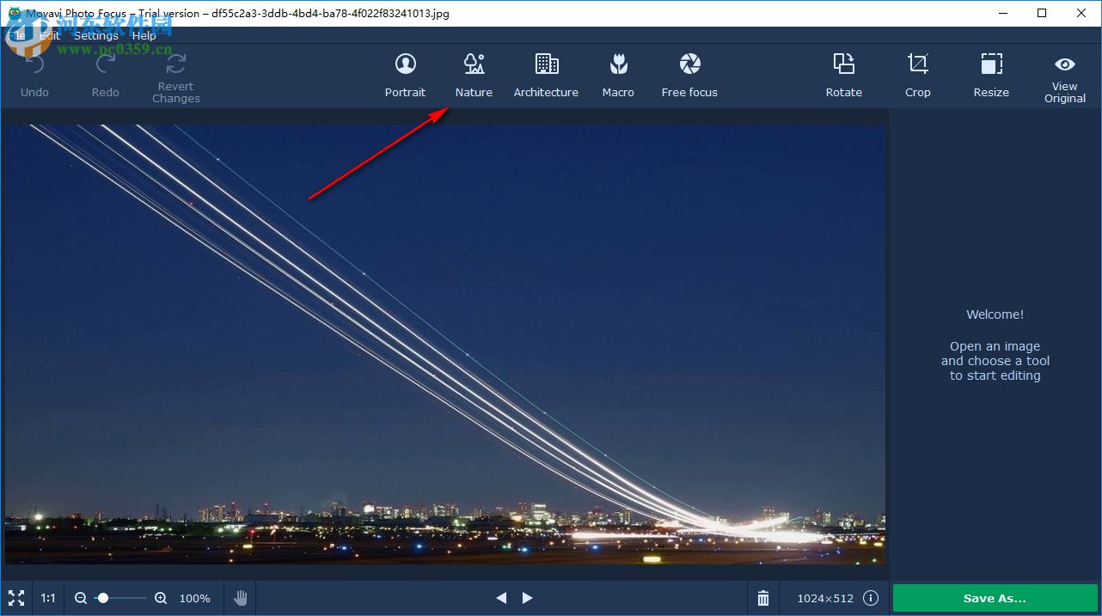Click the 100% zoom value

(x=195, y=598)
